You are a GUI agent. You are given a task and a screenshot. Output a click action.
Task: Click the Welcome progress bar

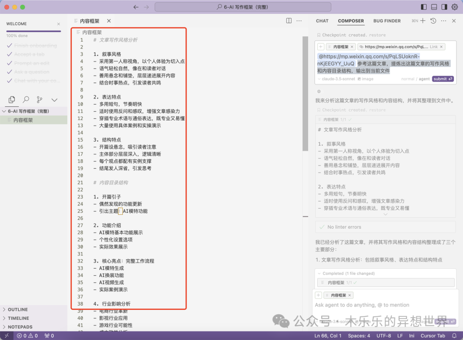[34, 31]
